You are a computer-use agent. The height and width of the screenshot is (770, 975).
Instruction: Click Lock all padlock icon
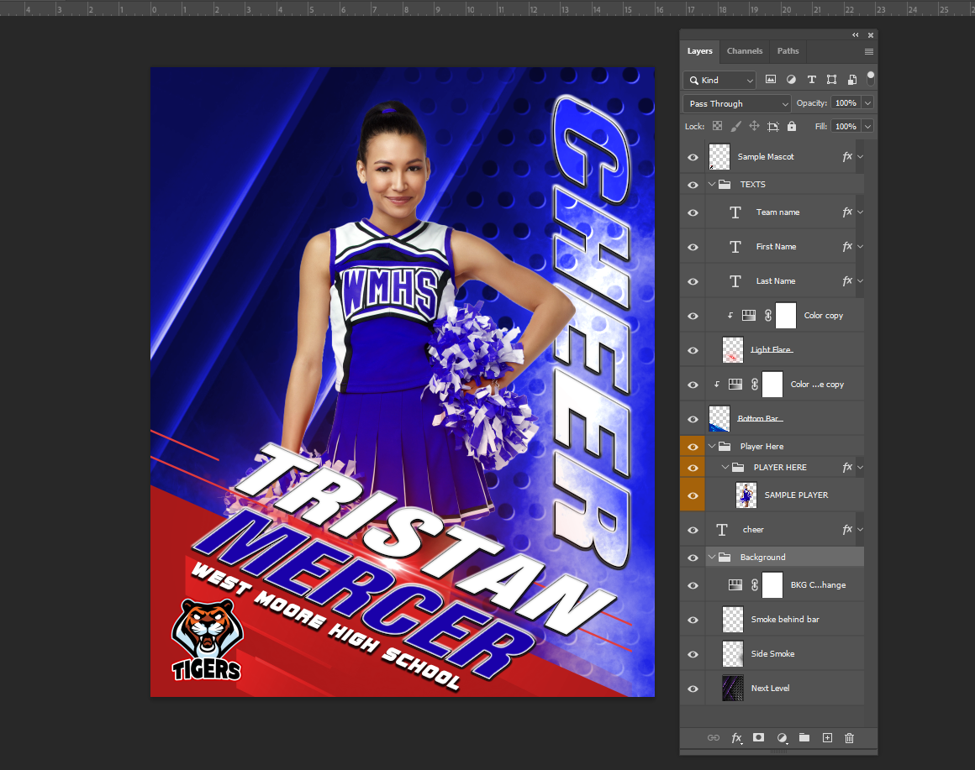point(792,126)
